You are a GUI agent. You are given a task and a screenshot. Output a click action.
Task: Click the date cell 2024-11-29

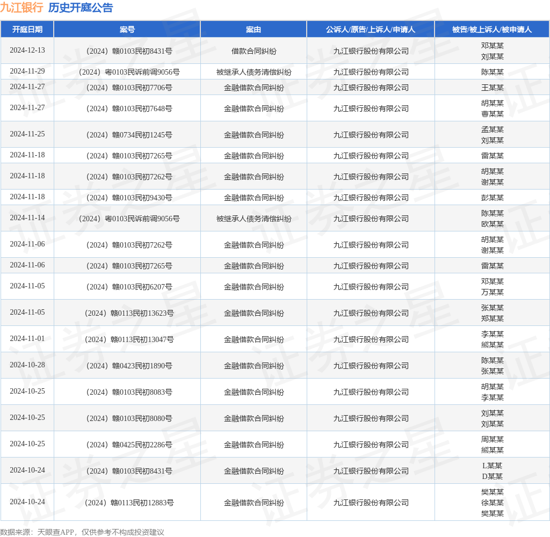pyautogui.click(x=27, y=71)
